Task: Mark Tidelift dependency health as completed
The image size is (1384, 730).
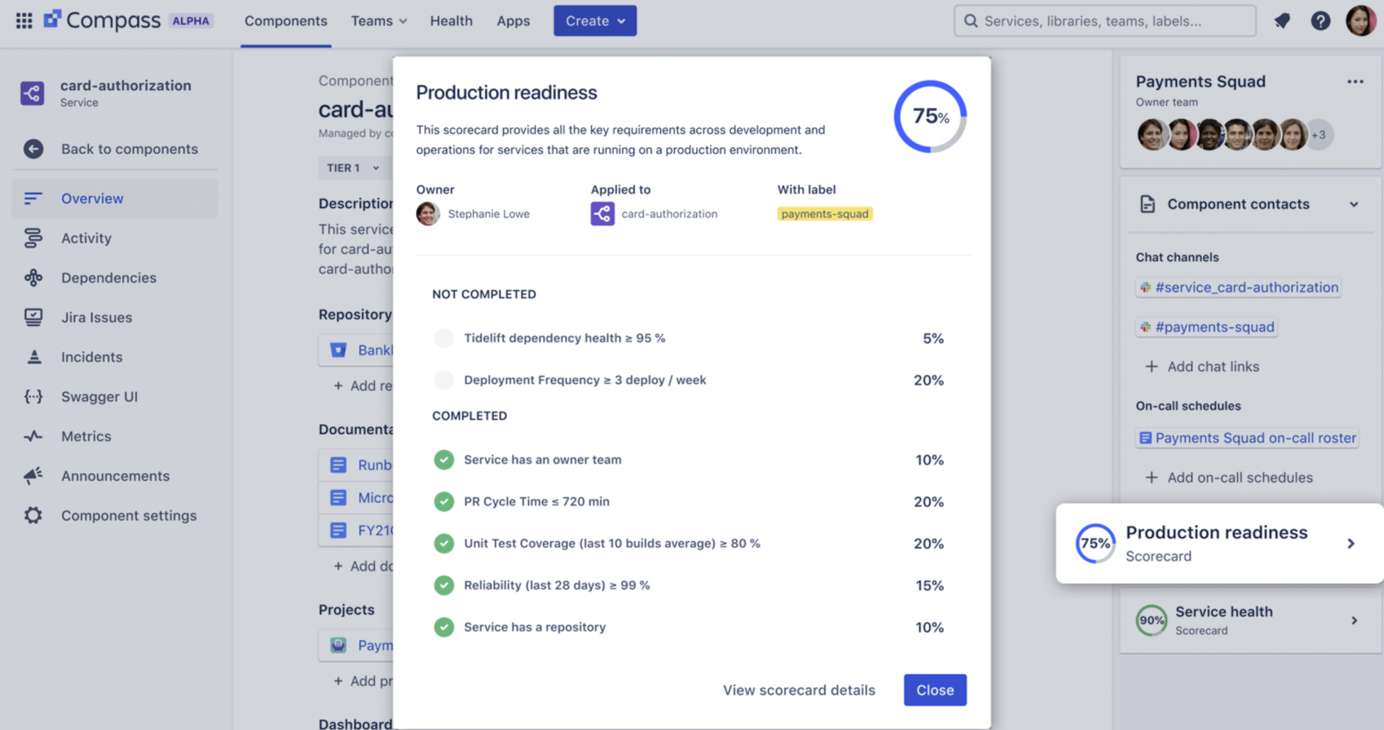Action: coord(444,338)
